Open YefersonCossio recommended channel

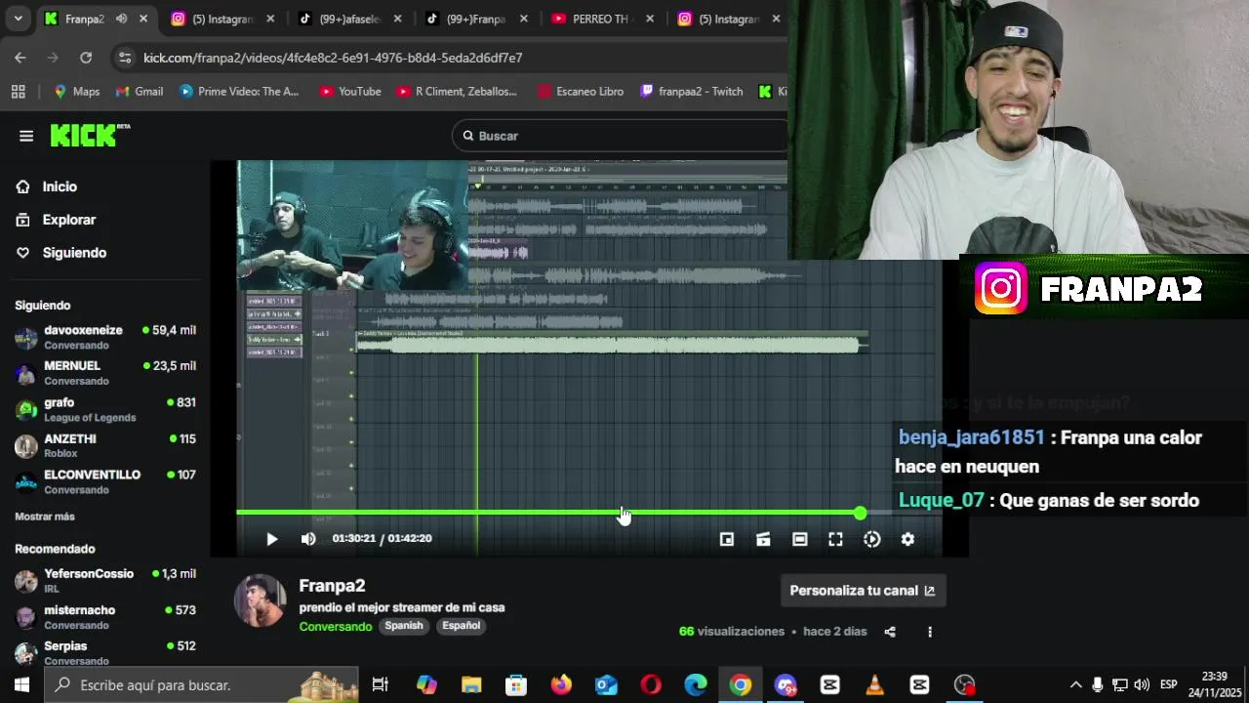pyautogui.click(x=105, y=581)
